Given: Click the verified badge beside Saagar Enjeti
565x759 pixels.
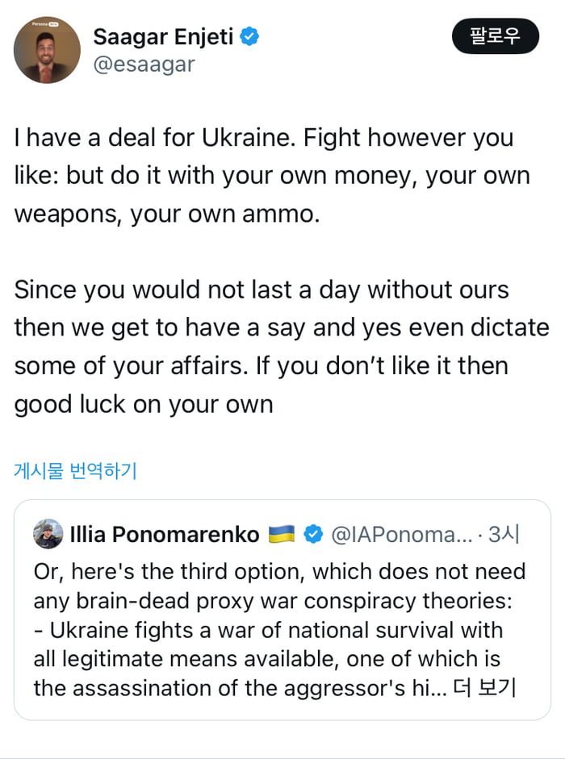Looking at the screenshot, I should 250,37.
